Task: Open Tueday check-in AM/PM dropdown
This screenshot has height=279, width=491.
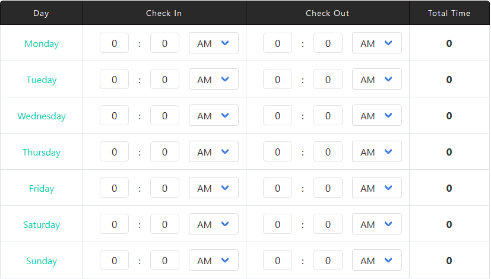Action: coord(214,79)
